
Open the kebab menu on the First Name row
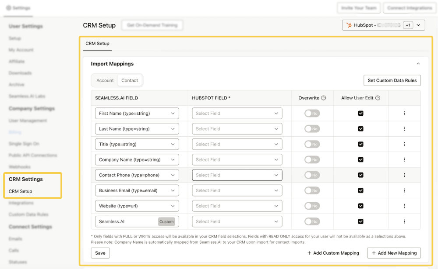coord(404,113)
